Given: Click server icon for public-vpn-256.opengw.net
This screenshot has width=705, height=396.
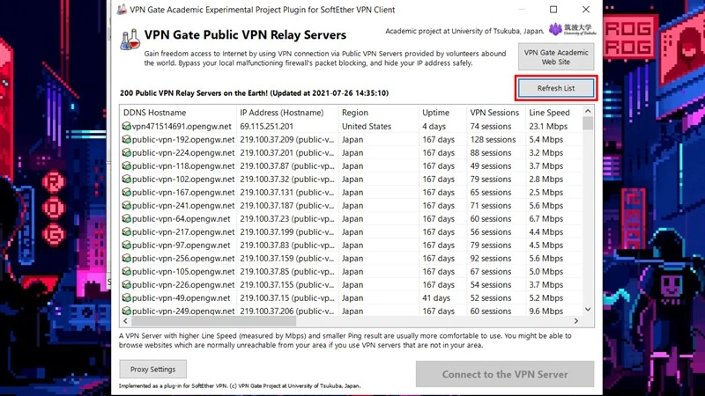Looking at the screenshot, I should coord(126,258).
